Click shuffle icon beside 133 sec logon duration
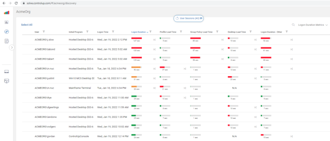Image resolution: width=330 pixels, height=141 pixels. pos(154,49)
